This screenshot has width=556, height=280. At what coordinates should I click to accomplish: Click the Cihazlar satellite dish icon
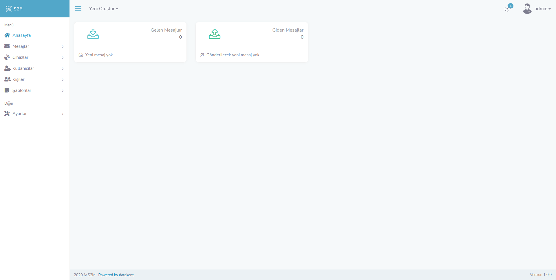[7, 57]
